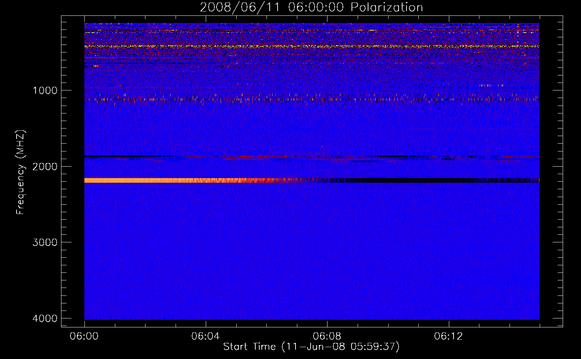The image size is (581, 359).
Task: Click the 'Frequency (MHZ)' axis label
Action: click(20, 172)
